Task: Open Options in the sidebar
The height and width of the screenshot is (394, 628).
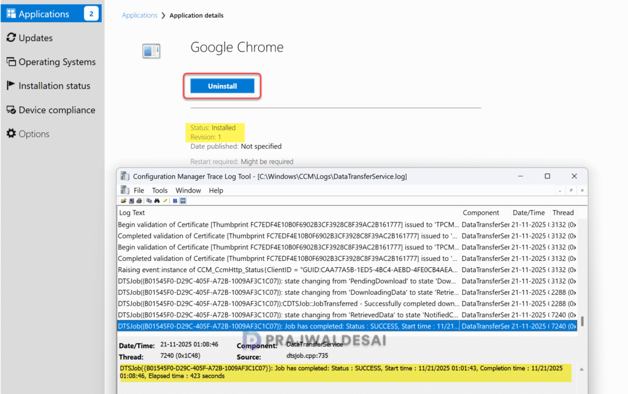Action: coord(28,134)
